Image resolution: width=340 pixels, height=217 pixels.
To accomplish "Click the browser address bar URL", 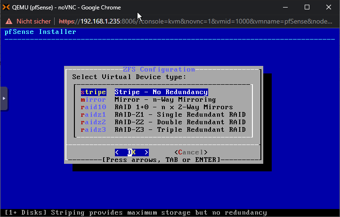I will (x=195, y=21).
